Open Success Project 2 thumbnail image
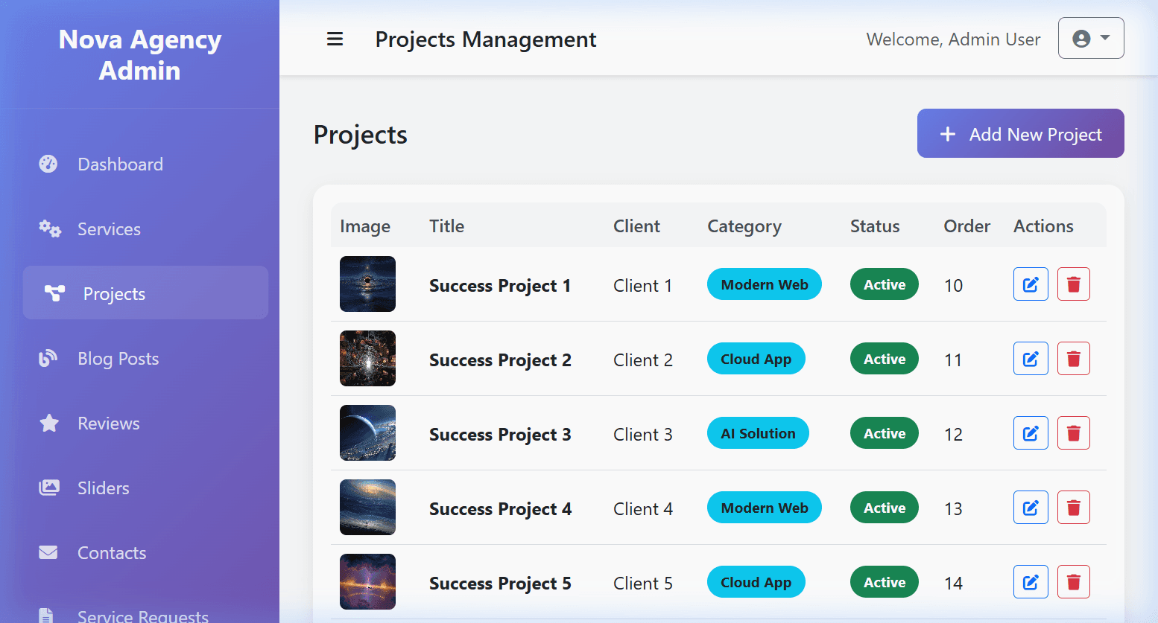The height and width of the screenshot is (623, 1158). click(x=367, y=358)
